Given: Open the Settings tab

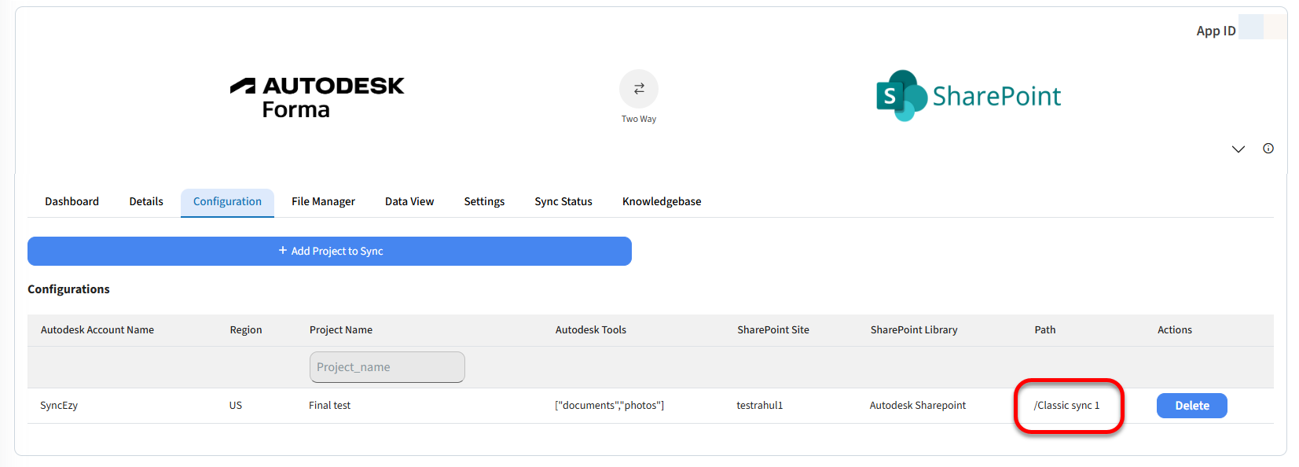Looking at the screenshot, I should (484, 202).
